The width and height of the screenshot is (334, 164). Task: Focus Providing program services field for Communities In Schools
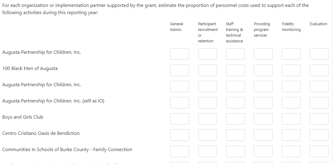coord(263,151)
